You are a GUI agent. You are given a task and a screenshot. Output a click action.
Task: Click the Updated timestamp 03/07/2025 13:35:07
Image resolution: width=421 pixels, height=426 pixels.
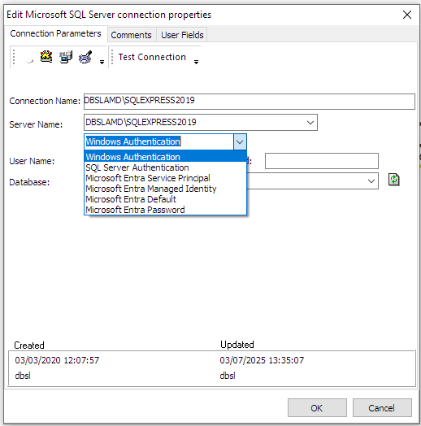262,360
